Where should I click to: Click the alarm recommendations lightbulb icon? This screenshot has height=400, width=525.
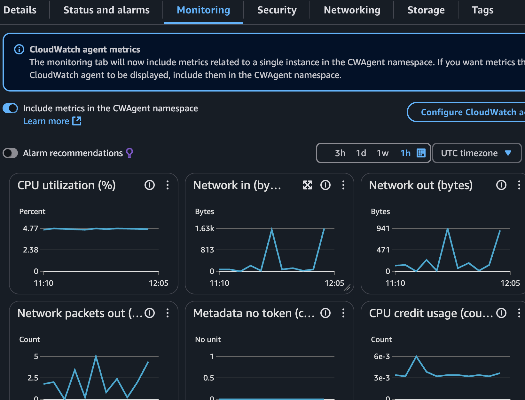point(129,153)
